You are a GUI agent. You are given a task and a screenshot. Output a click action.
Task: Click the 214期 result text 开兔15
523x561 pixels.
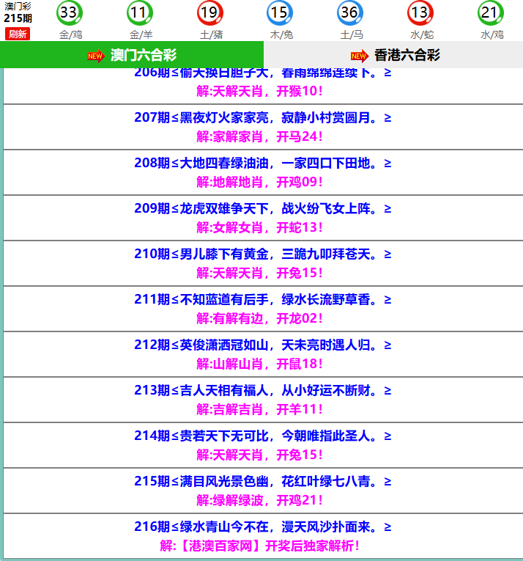pos(299,455)
